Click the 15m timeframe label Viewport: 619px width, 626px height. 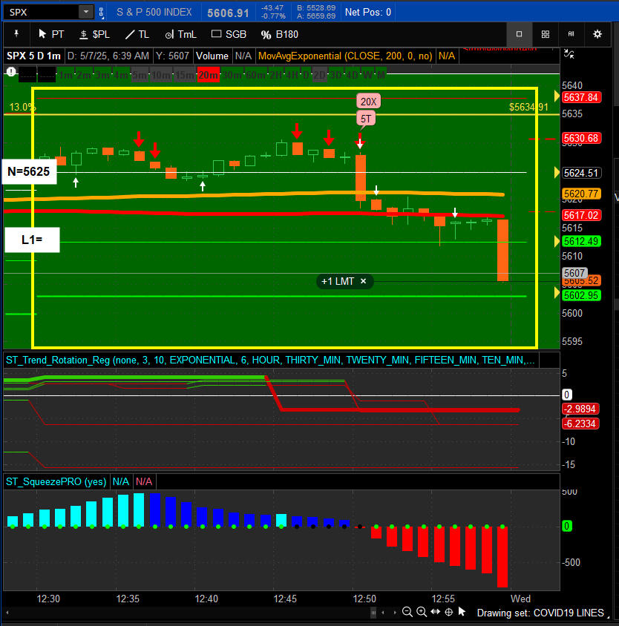pyautogui.click(x=185, y=75)
